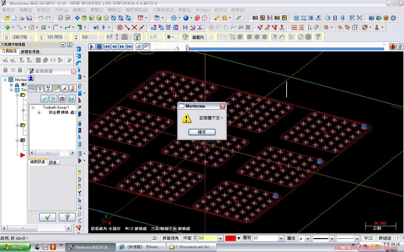Switch to the C:\Documents and Settings folder taskbar item
The width and height of the screenshot is (404, 252).
192,247
